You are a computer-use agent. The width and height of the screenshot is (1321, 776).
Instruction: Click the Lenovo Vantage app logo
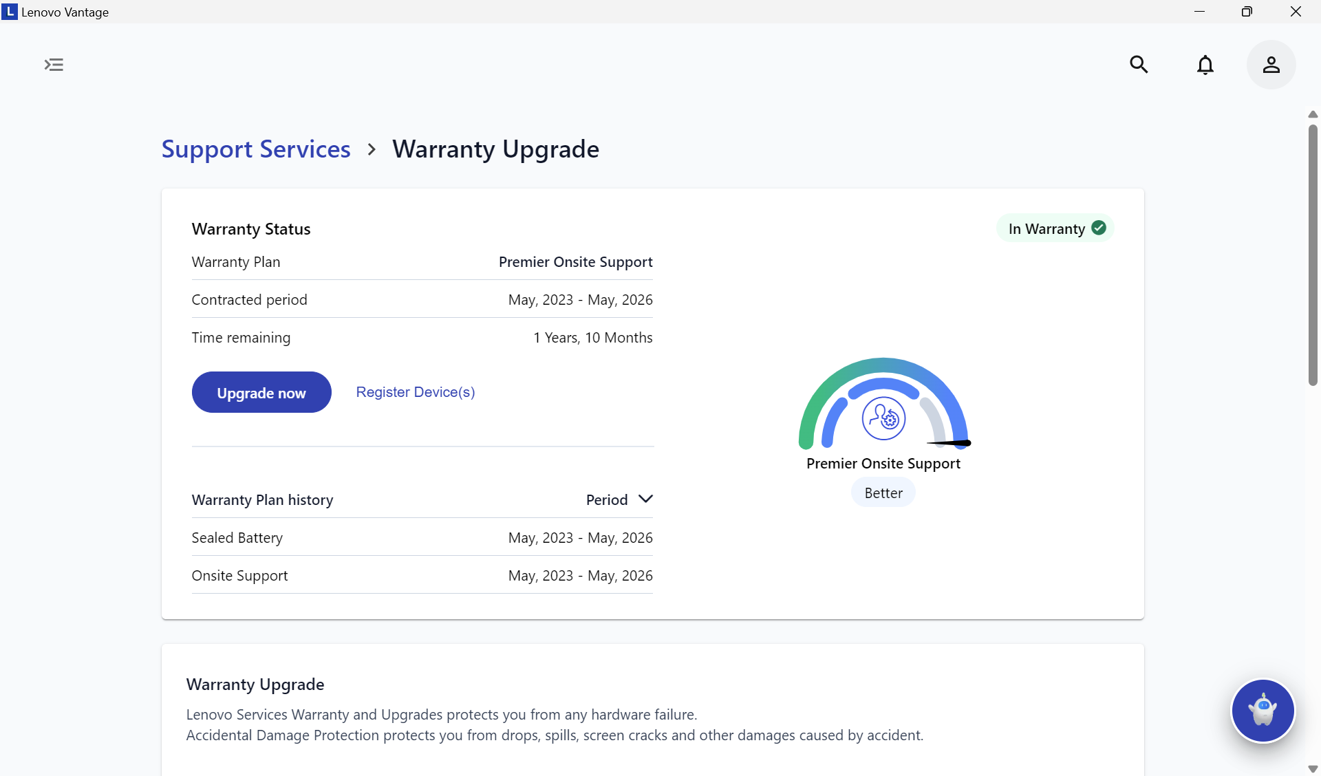10,12
